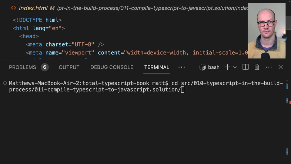
Task: Open the OUTPUT panel tab
Action: pos(69,67)
